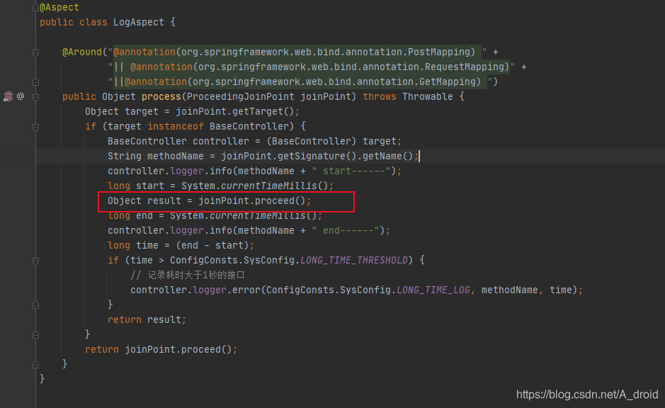This screenshot has width=665, height=408.
Task: Click logger.error method call
Action: click(x=227, y=290)
